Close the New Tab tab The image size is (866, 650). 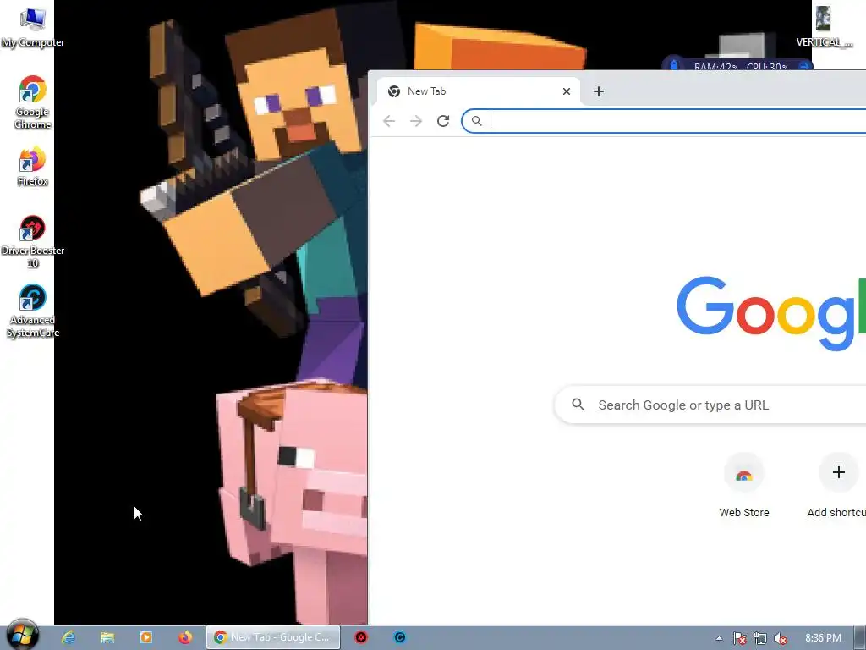click(566, 91)
